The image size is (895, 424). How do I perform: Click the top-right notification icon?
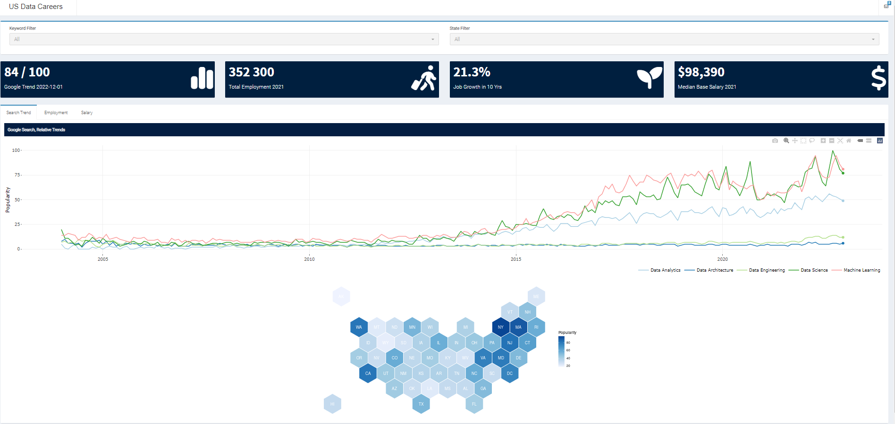pos(887,5)
